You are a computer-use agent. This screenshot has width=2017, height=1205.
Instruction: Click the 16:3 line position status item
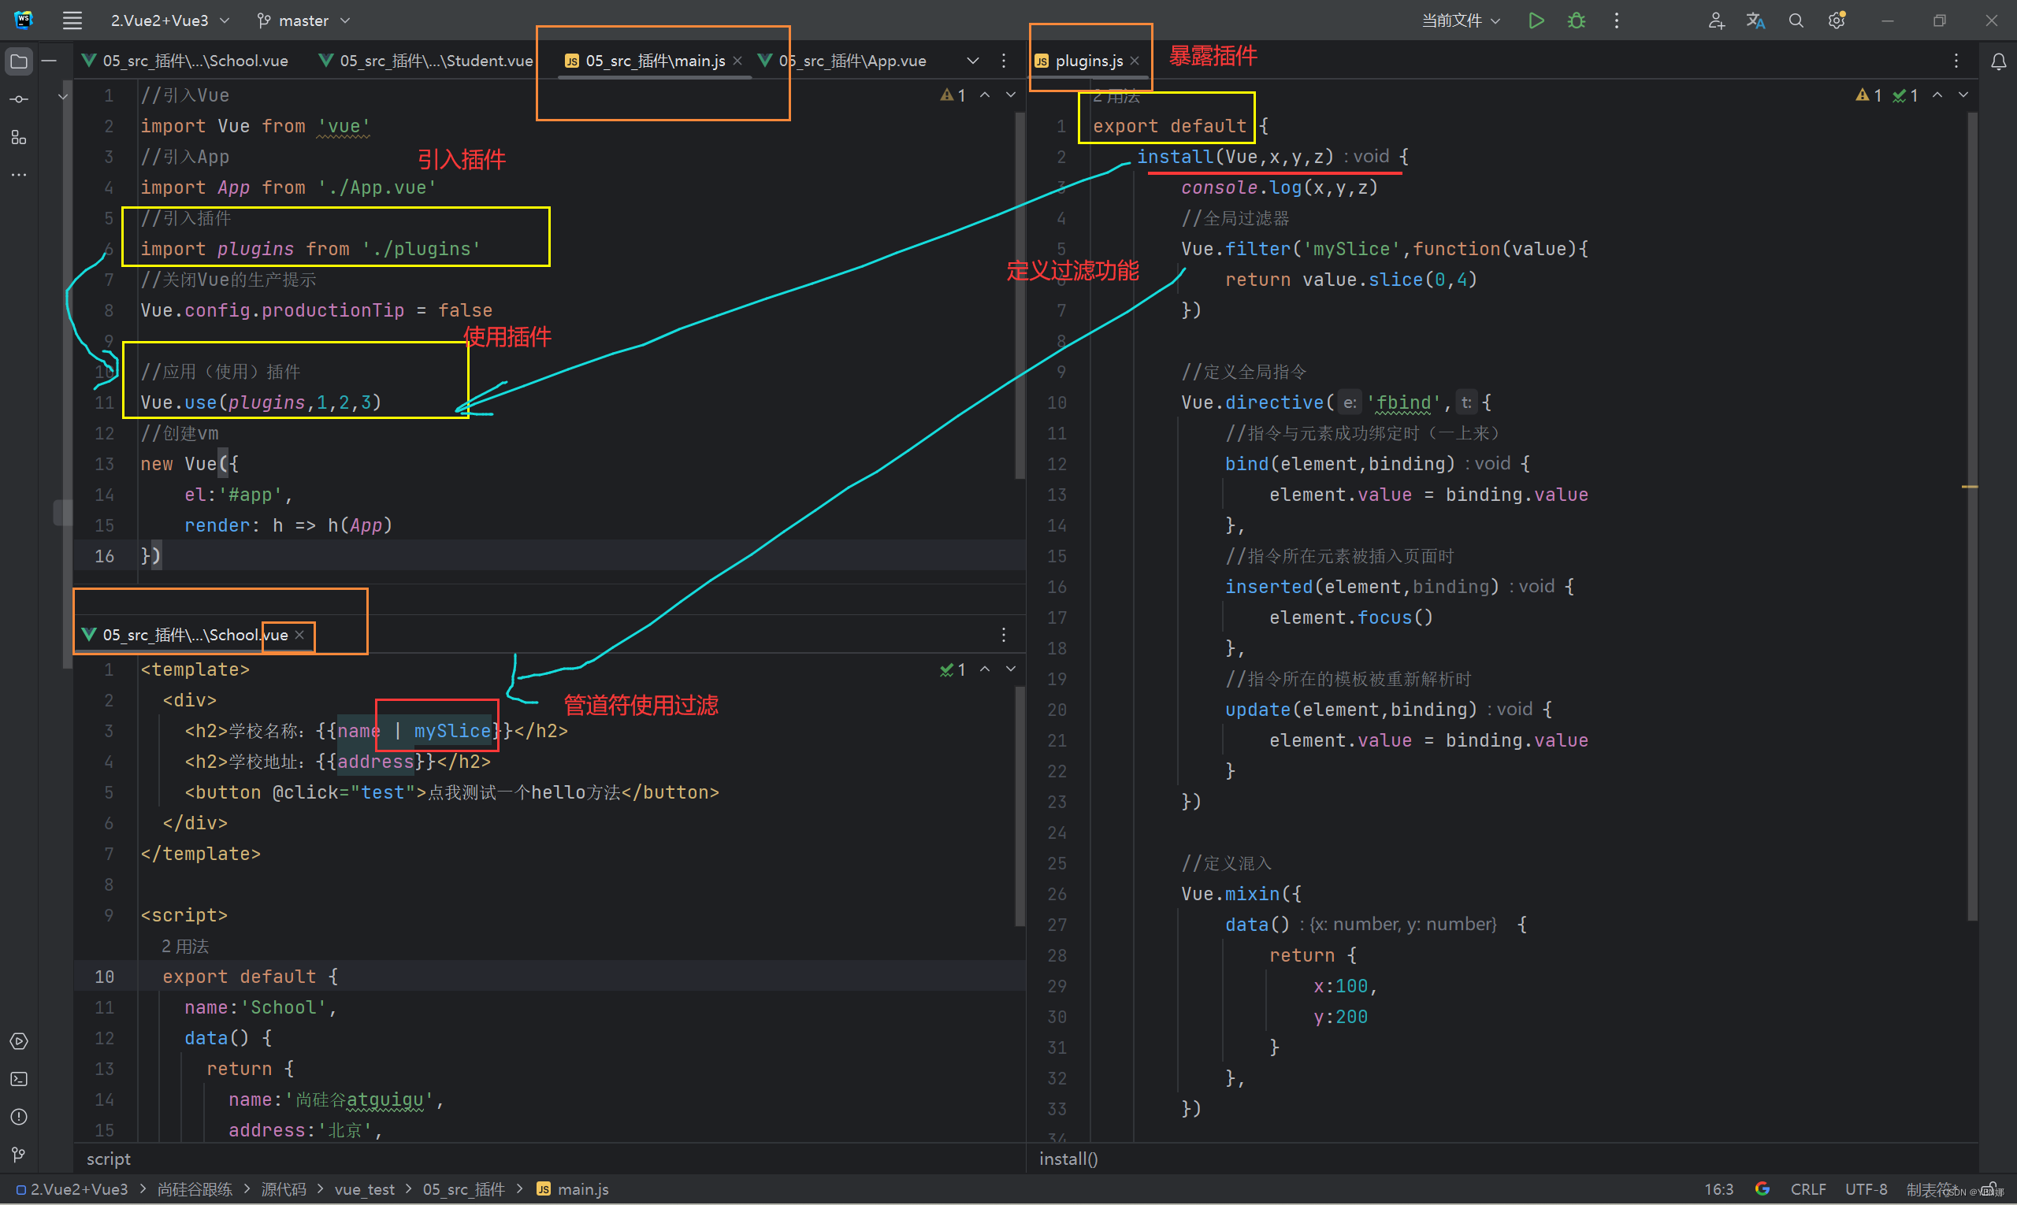tap(1721, 1188)
